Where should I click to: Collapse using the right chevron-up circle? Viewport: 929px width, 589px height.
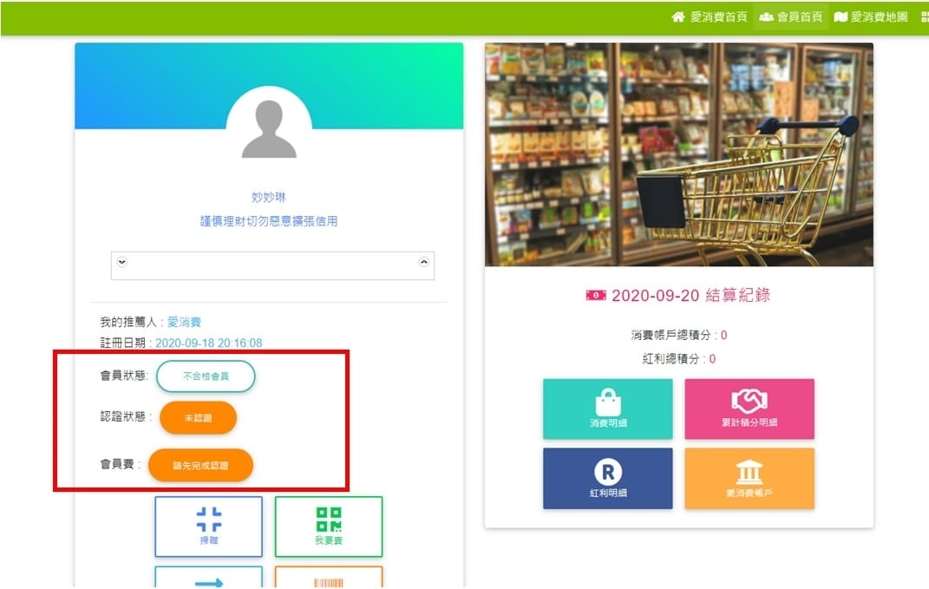[x=424, y=262]
